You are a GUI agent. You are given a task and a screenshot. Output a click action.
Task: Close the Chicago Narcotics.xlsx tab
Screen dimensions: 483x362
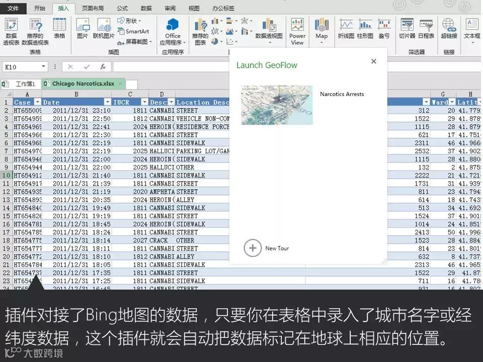[120, 83]
